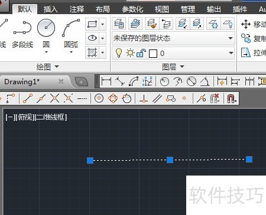Viewport: 266px width, 215px height.
Task: Click the Layer Unisolate icon
Action: click(197, 24)
